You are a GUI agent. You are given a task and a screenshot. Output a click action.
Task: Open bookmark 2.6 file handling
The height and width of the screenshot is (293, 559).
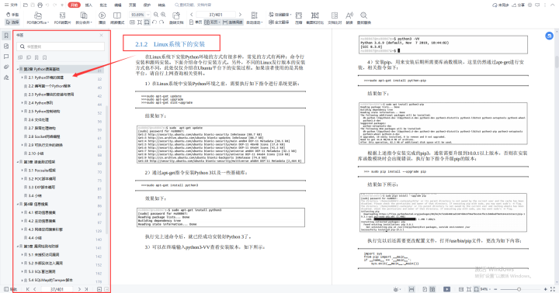39,119
